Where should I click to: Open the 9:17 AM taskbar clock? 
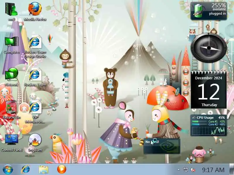(x=213, y=170)
